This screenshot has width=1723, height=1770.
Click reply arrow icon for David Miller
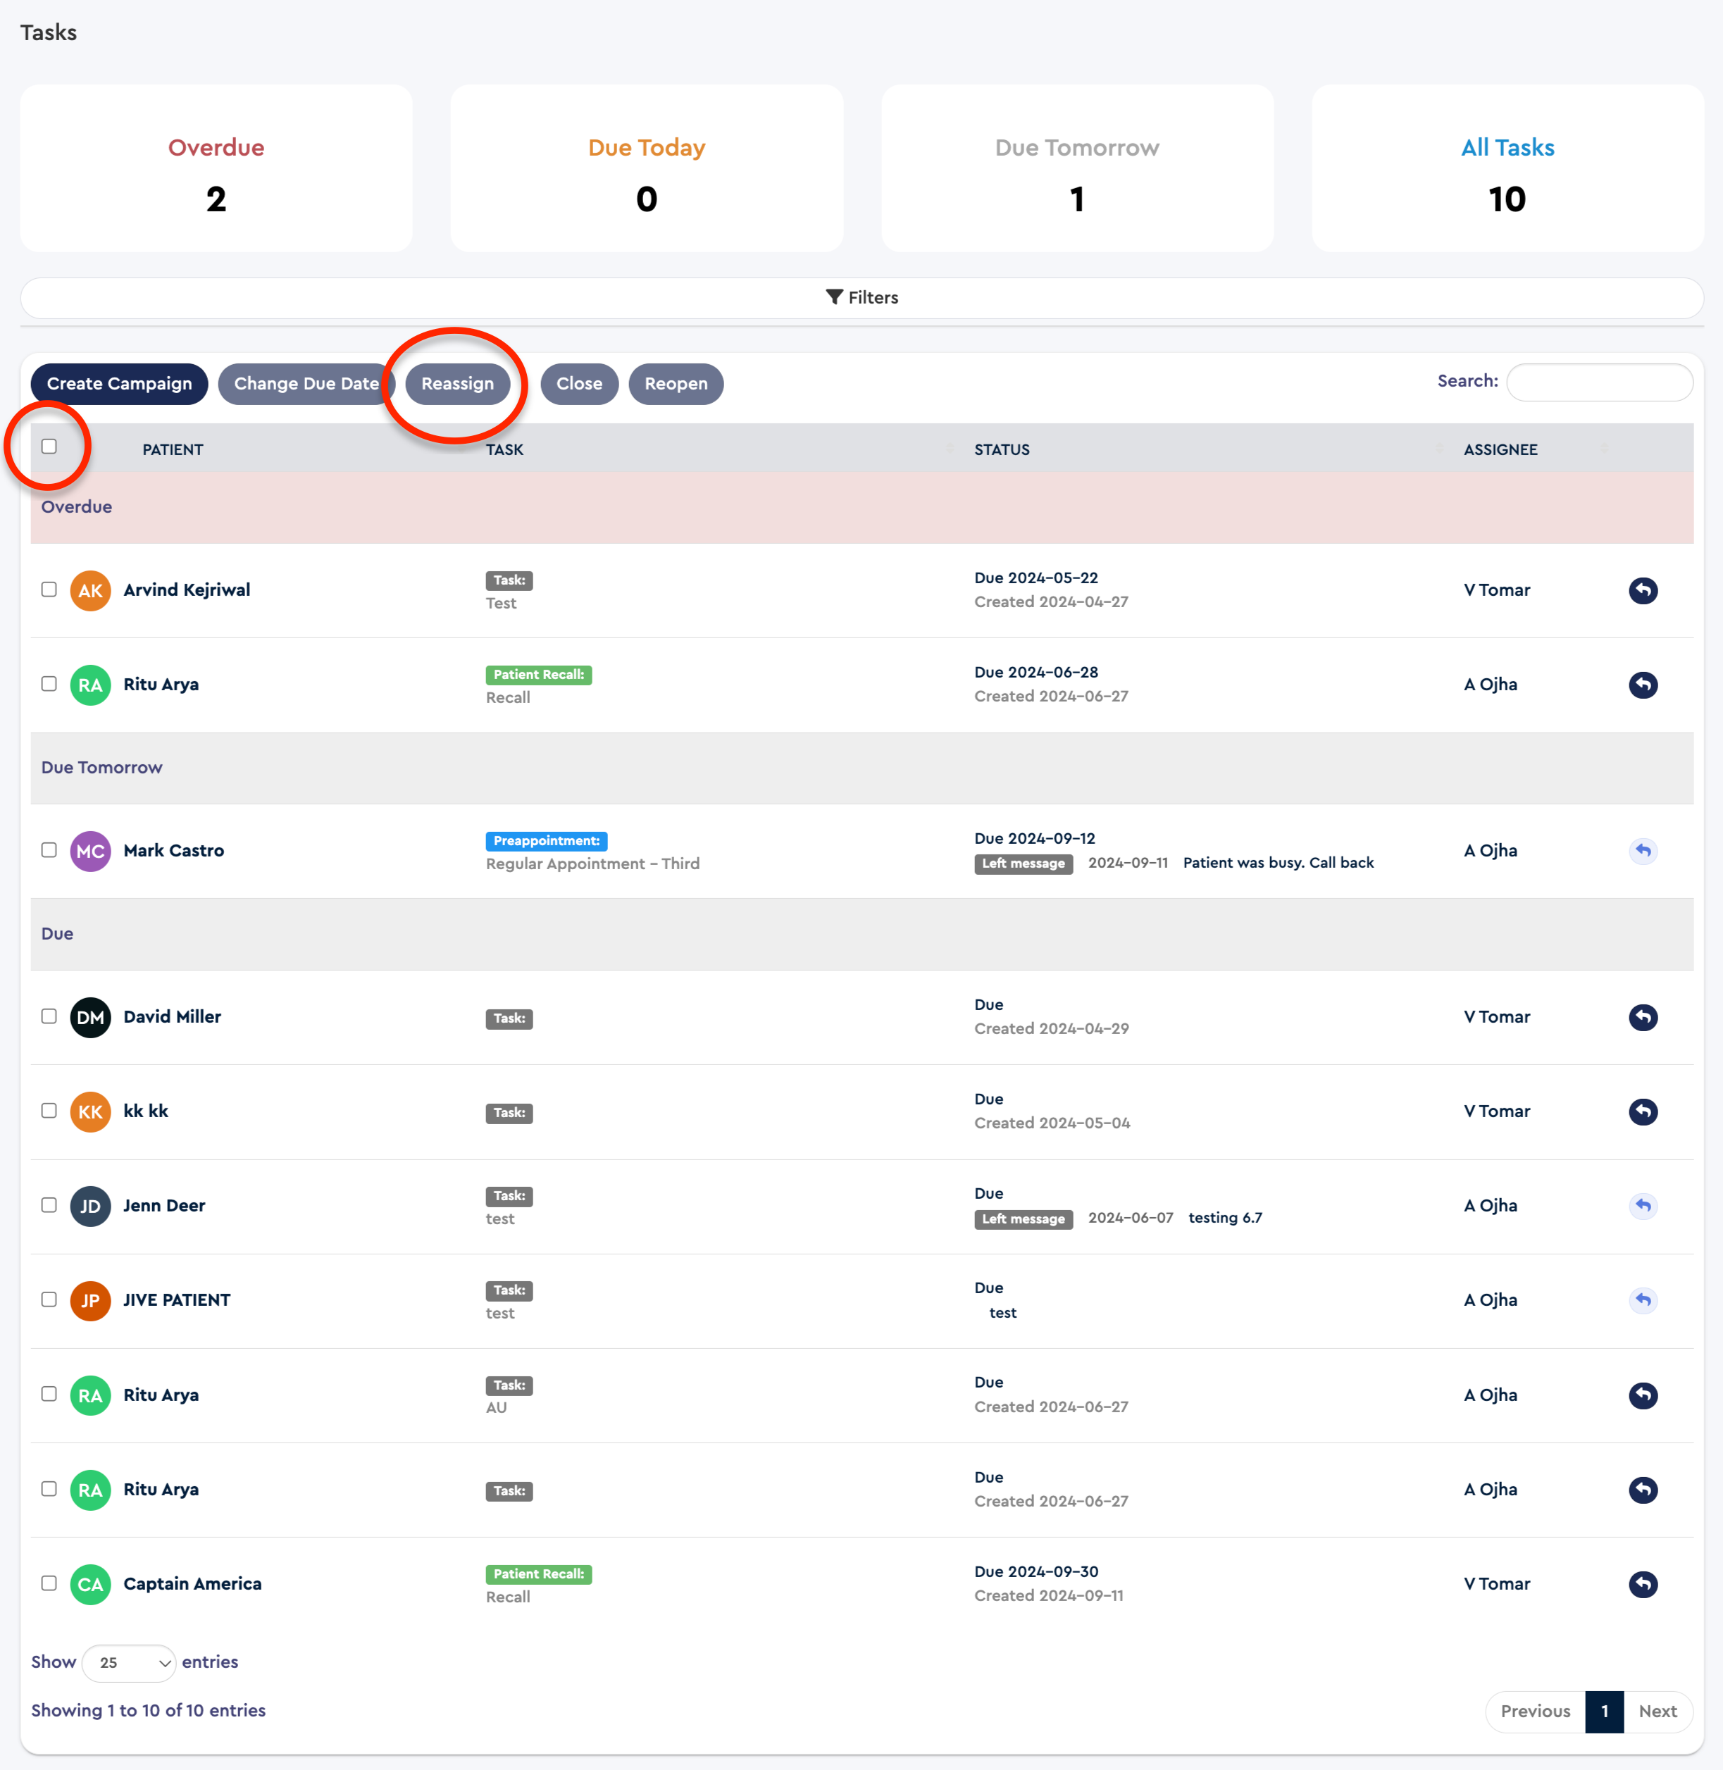point(1643,1017)
